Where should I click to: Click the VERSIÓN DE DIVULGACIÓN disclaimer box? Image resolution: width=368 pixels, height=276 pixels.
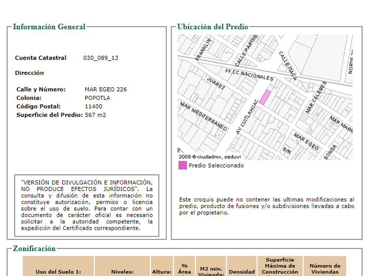pyautogui.click(x=87, y=205)
